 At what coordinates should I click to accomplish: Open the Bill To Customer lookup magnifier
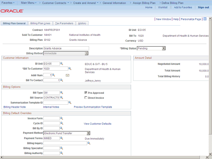70,69
